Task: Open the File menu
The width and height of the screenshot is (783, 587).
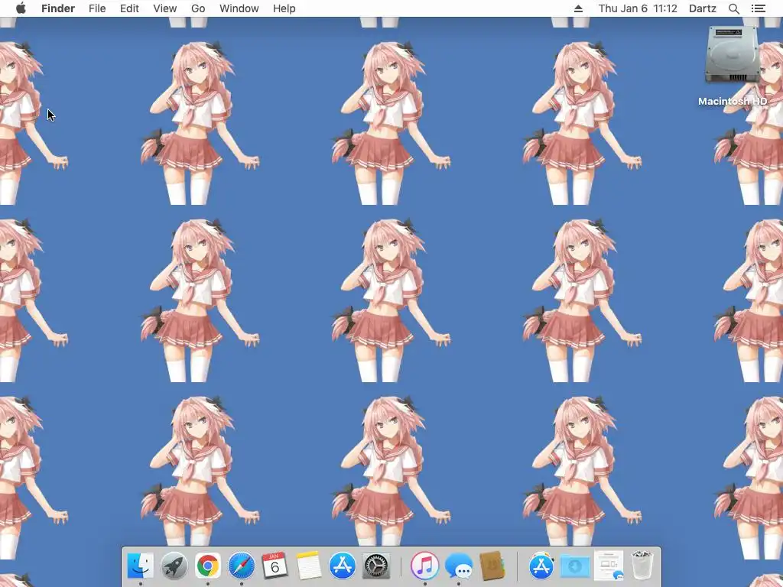Action: pyautogui.click(x=97, y=8)
